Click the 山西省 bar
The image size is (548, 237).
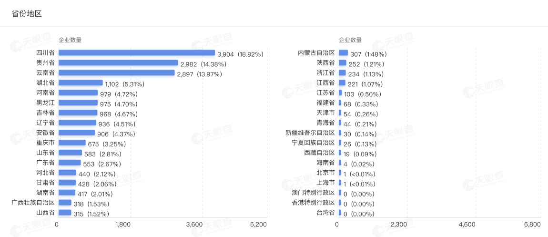tap(64, 213)
